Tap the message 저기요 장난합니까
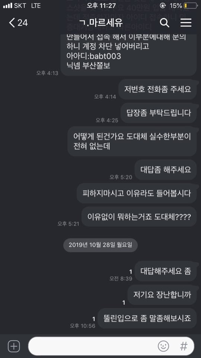Image resolution: width=201 pixels, height=358 pixels. [x=162, y=295]
